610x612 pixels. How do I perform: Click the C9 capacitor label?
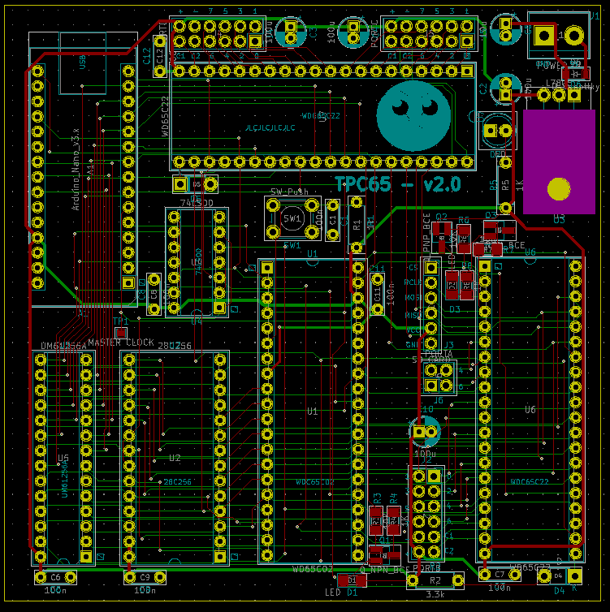click(145, 577)
